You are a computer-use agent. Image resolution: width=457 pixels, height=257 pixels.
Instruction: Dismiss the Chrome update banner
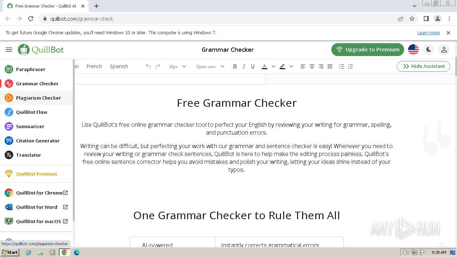click(x=448, y=32)
